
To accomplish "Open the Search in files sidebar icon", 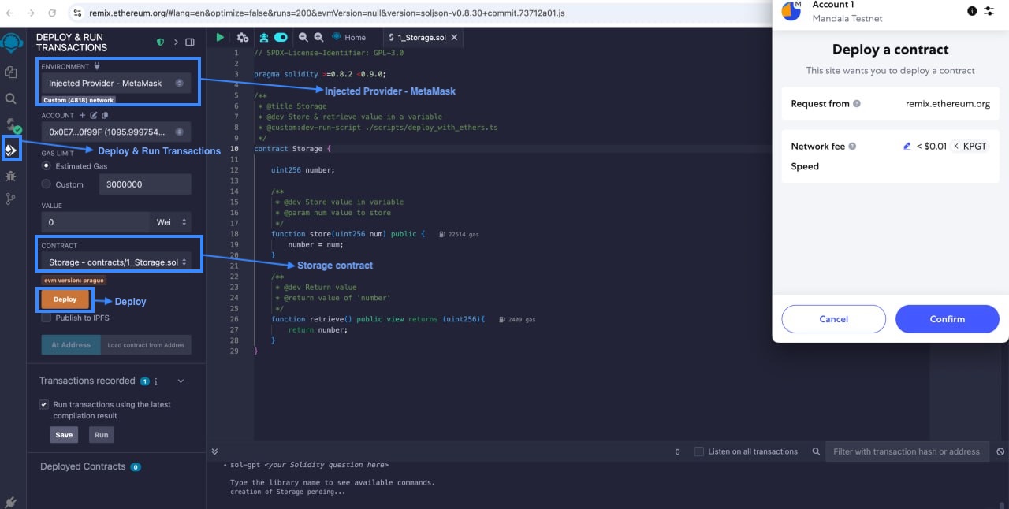I will point(11,98).
